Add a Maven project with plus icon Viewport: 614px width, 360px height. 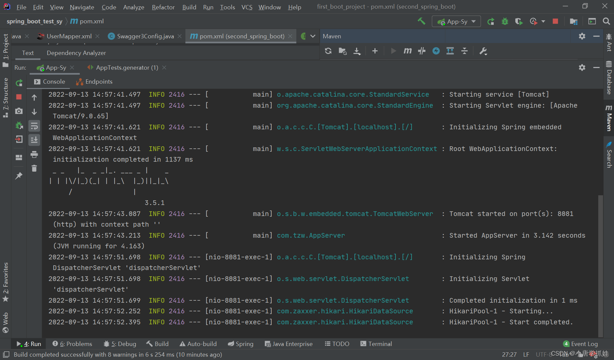tap(375, 51)
